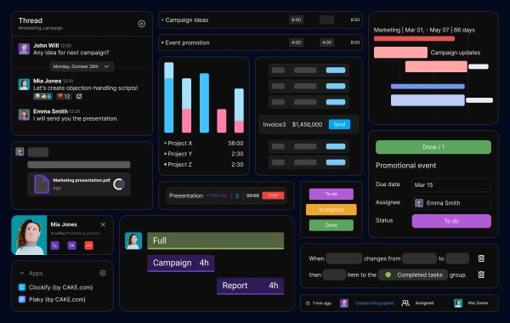Click the purple video camera button
The width and height of the screenshot is (510, 323).
72,246
